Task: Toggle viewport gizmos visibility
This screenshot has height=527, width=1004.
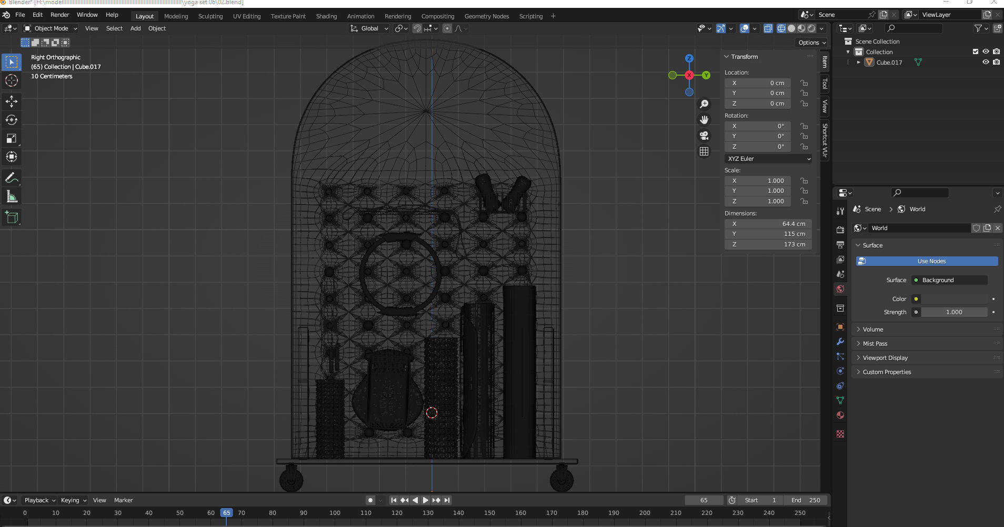Action: [x=720, y=28]
